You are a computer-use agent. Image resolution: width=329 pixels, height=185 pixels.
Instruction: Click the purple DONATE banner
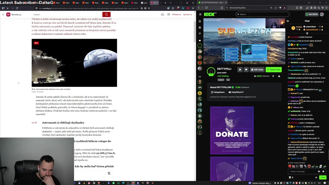(232, 131)
